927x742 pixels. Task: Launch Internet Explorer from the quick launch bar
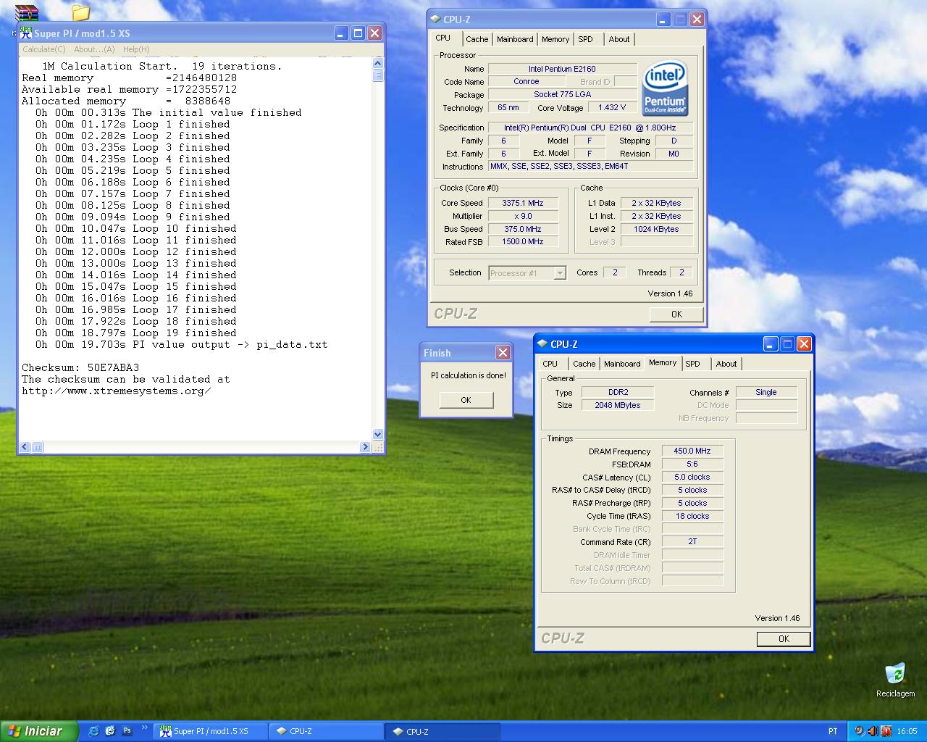(x=93, y=731)
